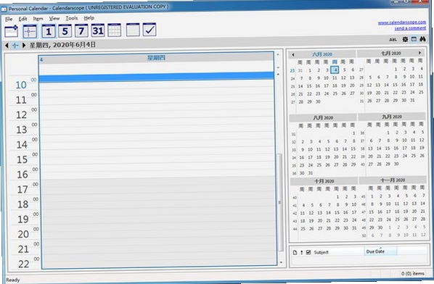
Task: Click 六月 2020 month header
Action: coord(322,54)
